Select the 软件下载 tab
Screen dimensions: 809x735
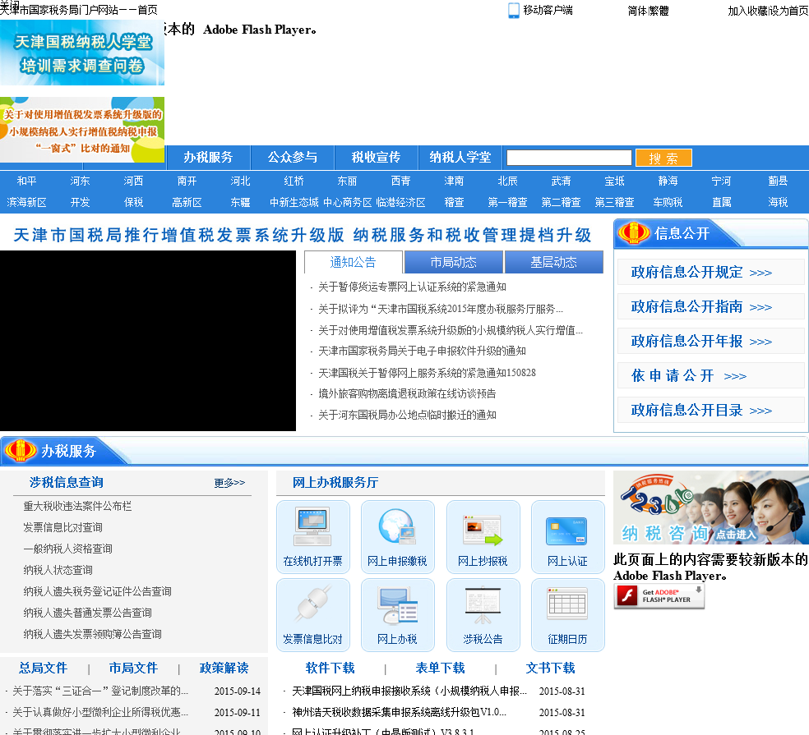tap(331, 668)
